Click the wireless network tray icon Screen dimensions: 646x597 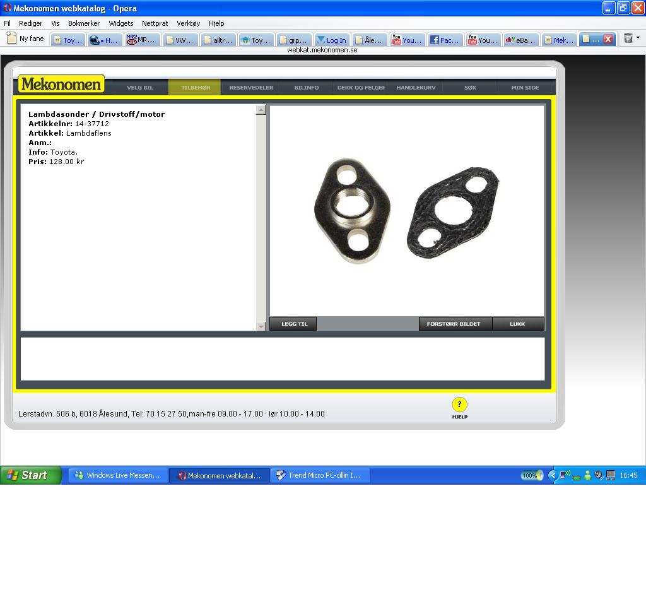(565, 475)
